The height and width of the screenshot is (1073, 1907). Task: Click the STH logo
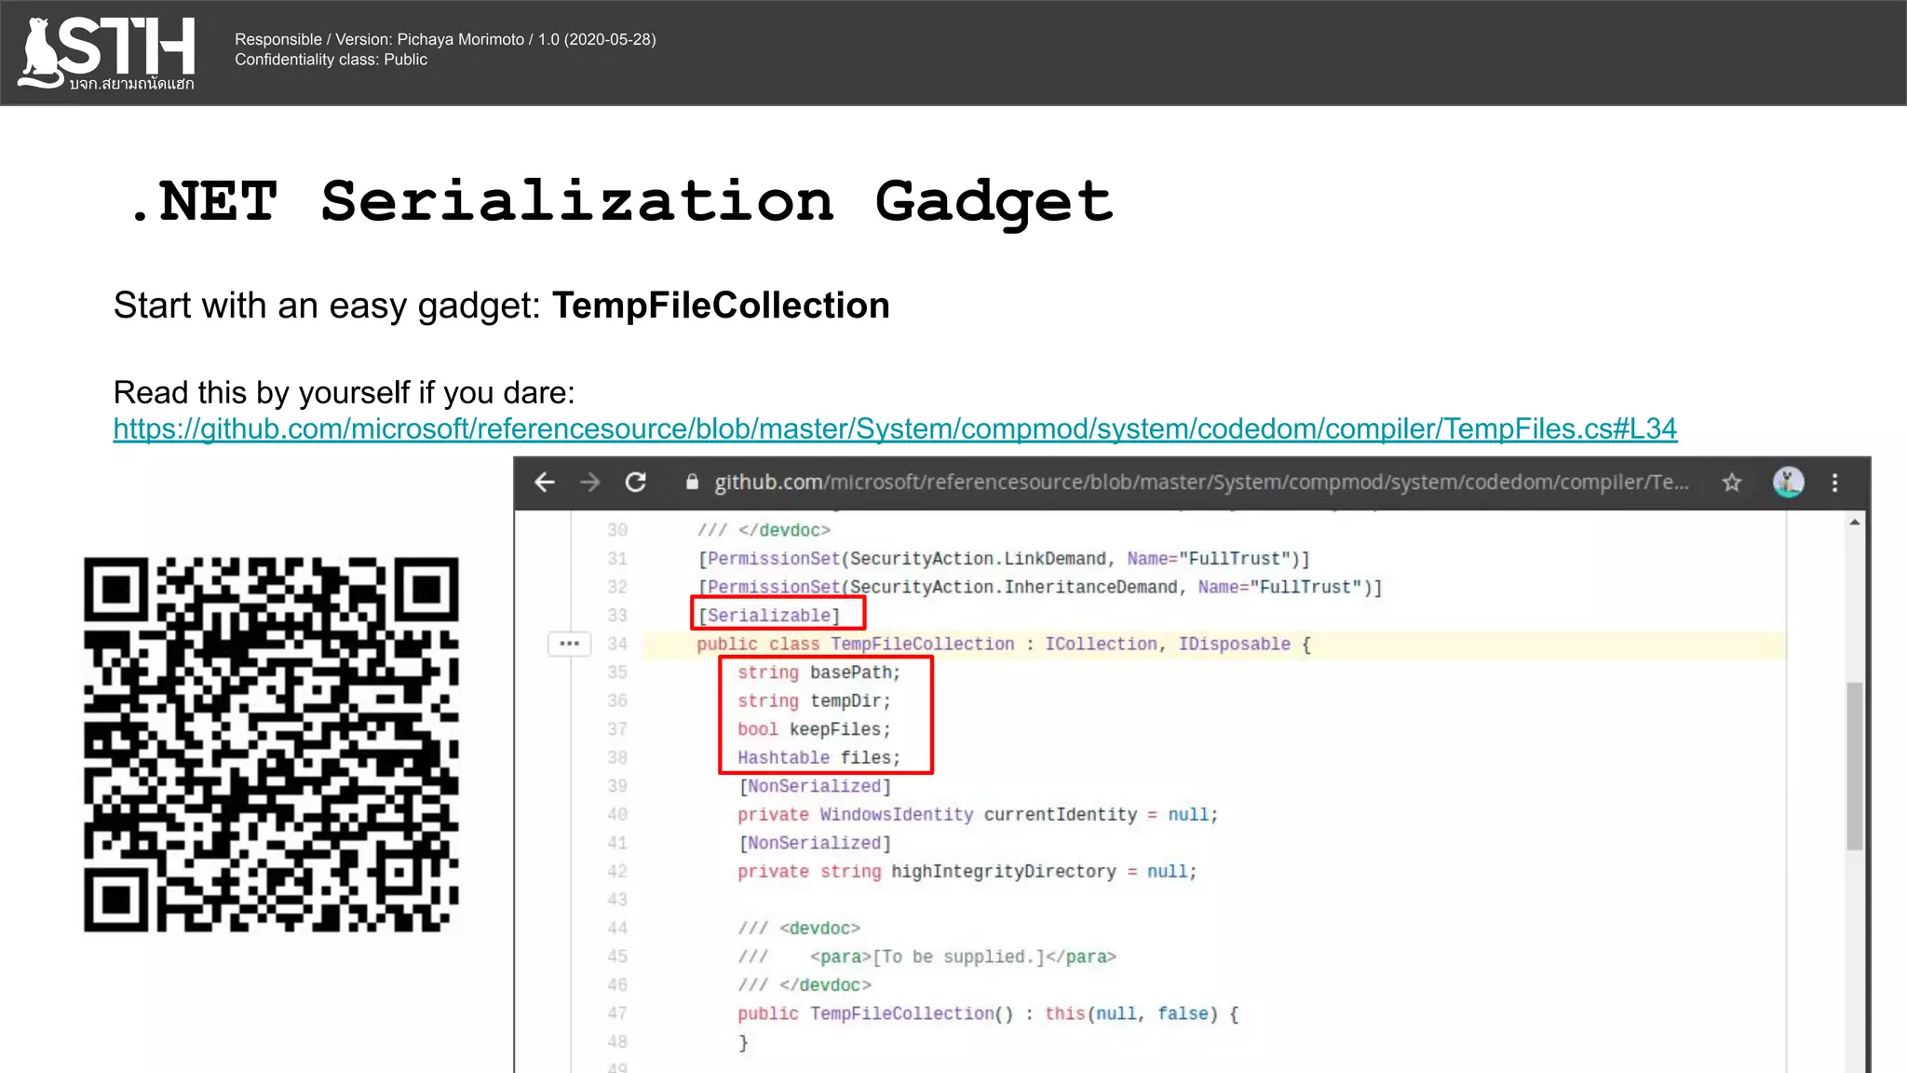pyautogui.click(x=108, y=53)
